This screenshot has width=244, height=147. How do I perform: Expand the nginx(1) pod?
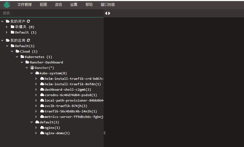pyautogui.click(x=36, y=127)
